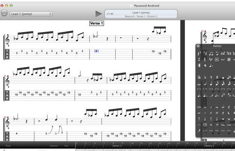235x151 pixels.
Task: Toggle dotted note in Palette
Action: point(199,95)
